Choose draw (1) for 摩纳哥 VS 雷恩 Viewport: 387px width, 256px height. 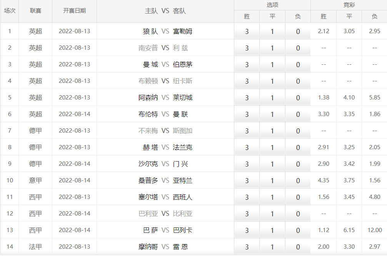pos(272,247)
